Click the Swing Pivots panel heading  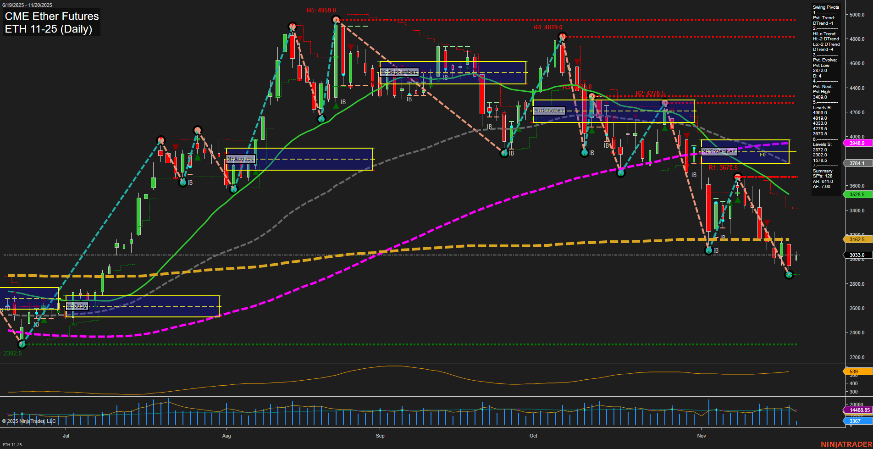tap(826, 7)
